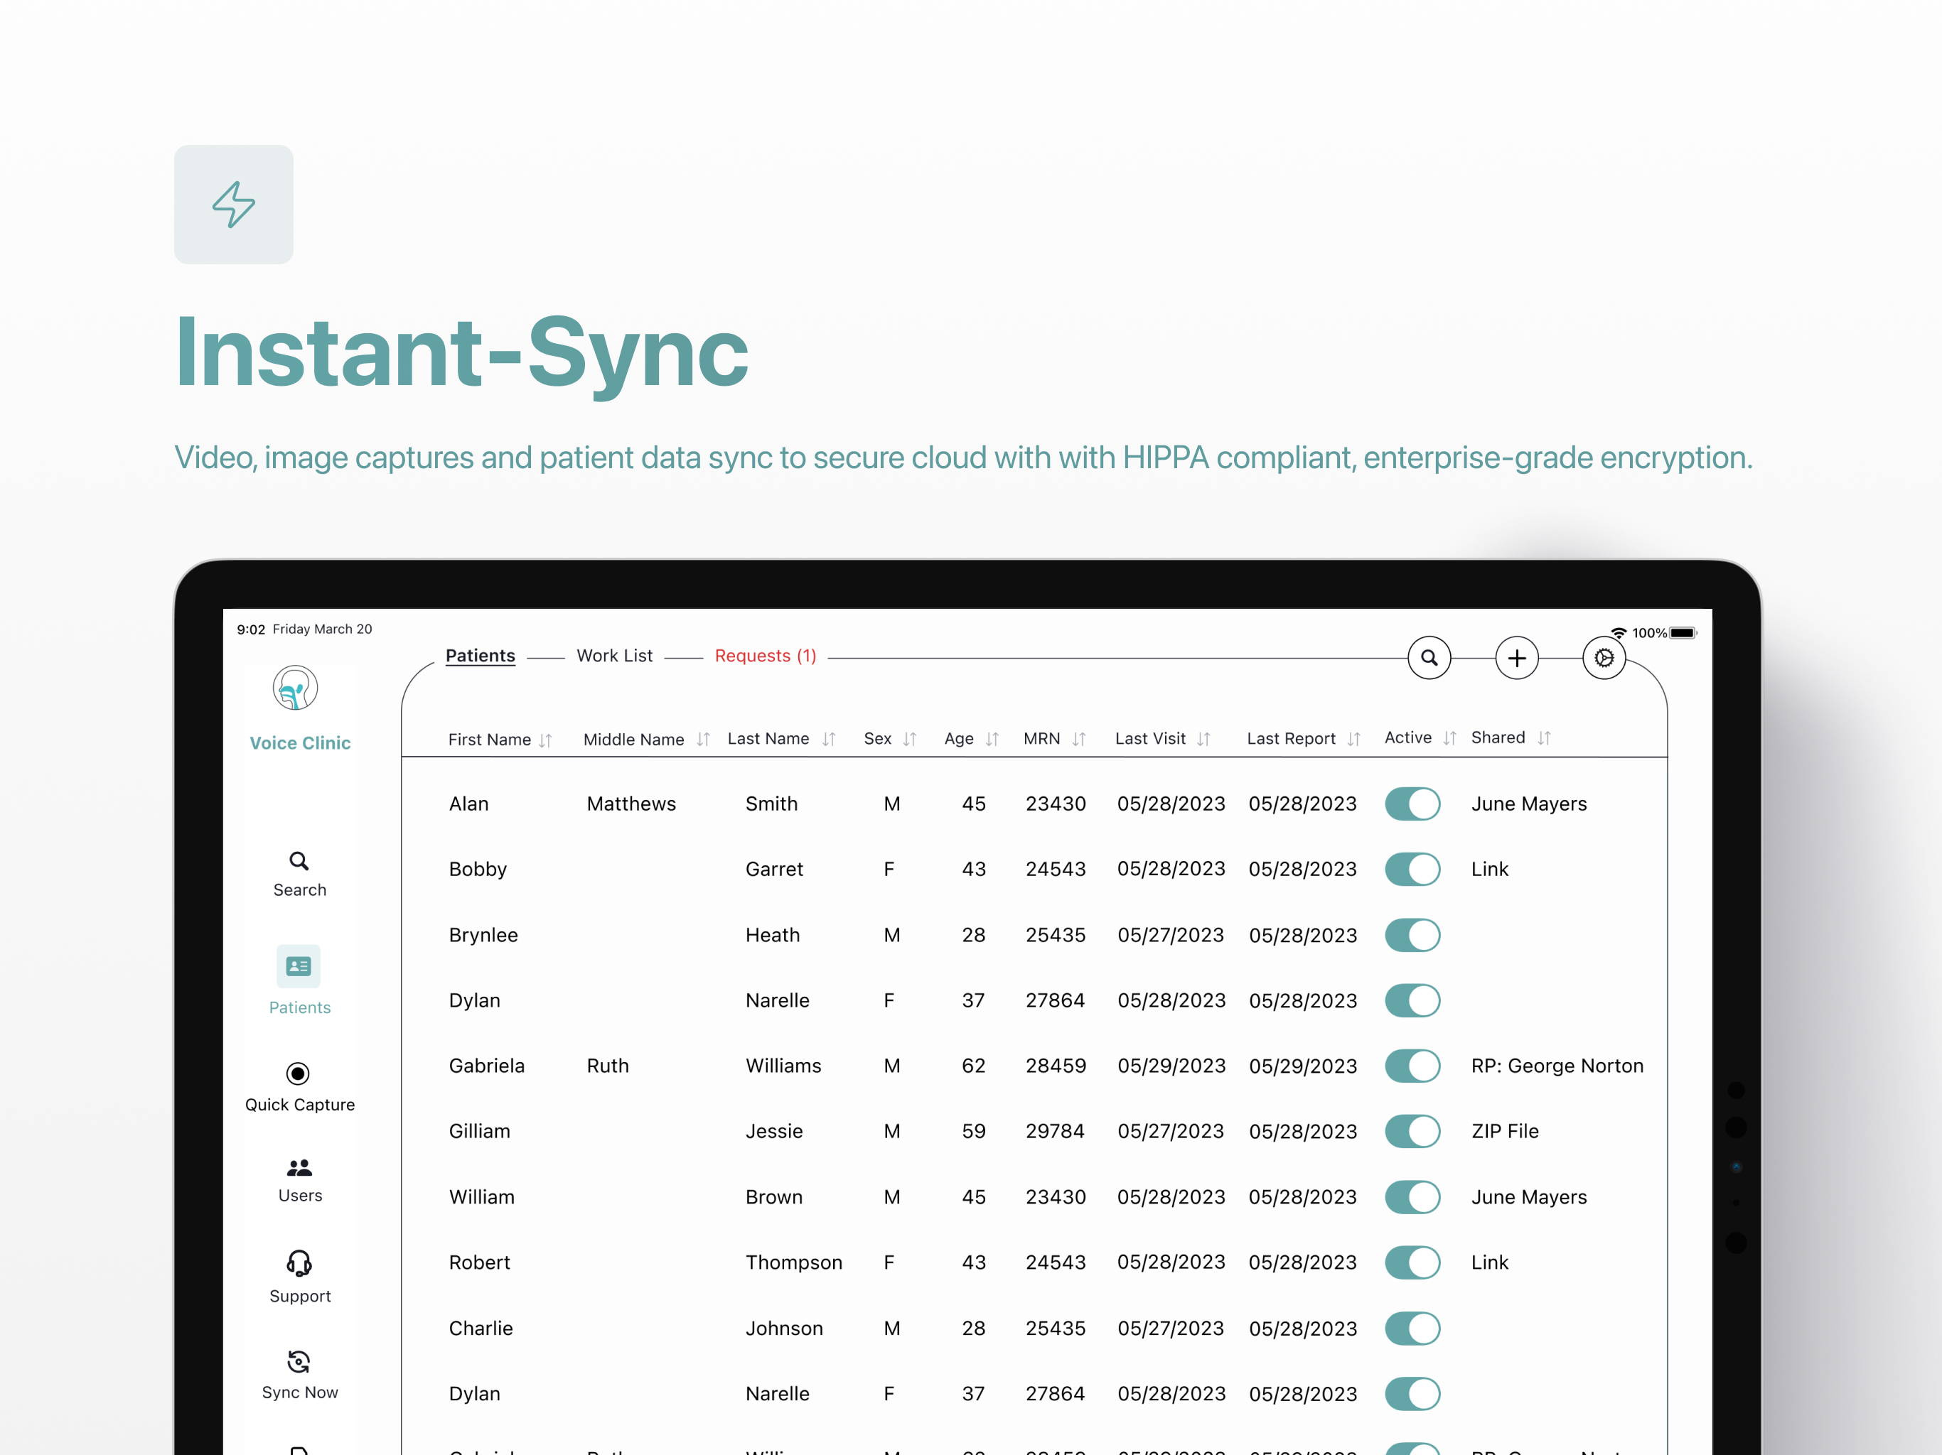Select last name Thompson
This screenshot has height=1455, width=1942.
[794, 1262]
